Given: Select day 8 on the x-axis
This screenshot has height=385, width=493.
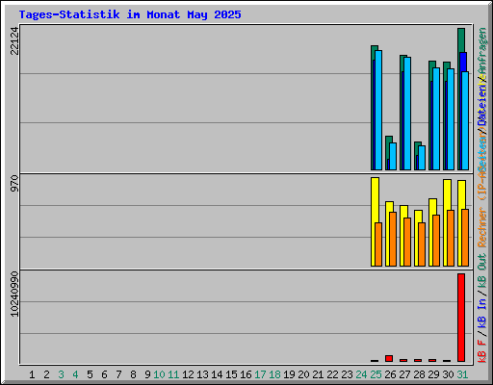Looking at the screenshot, I should pyautogui.click(x=133, y=374).
